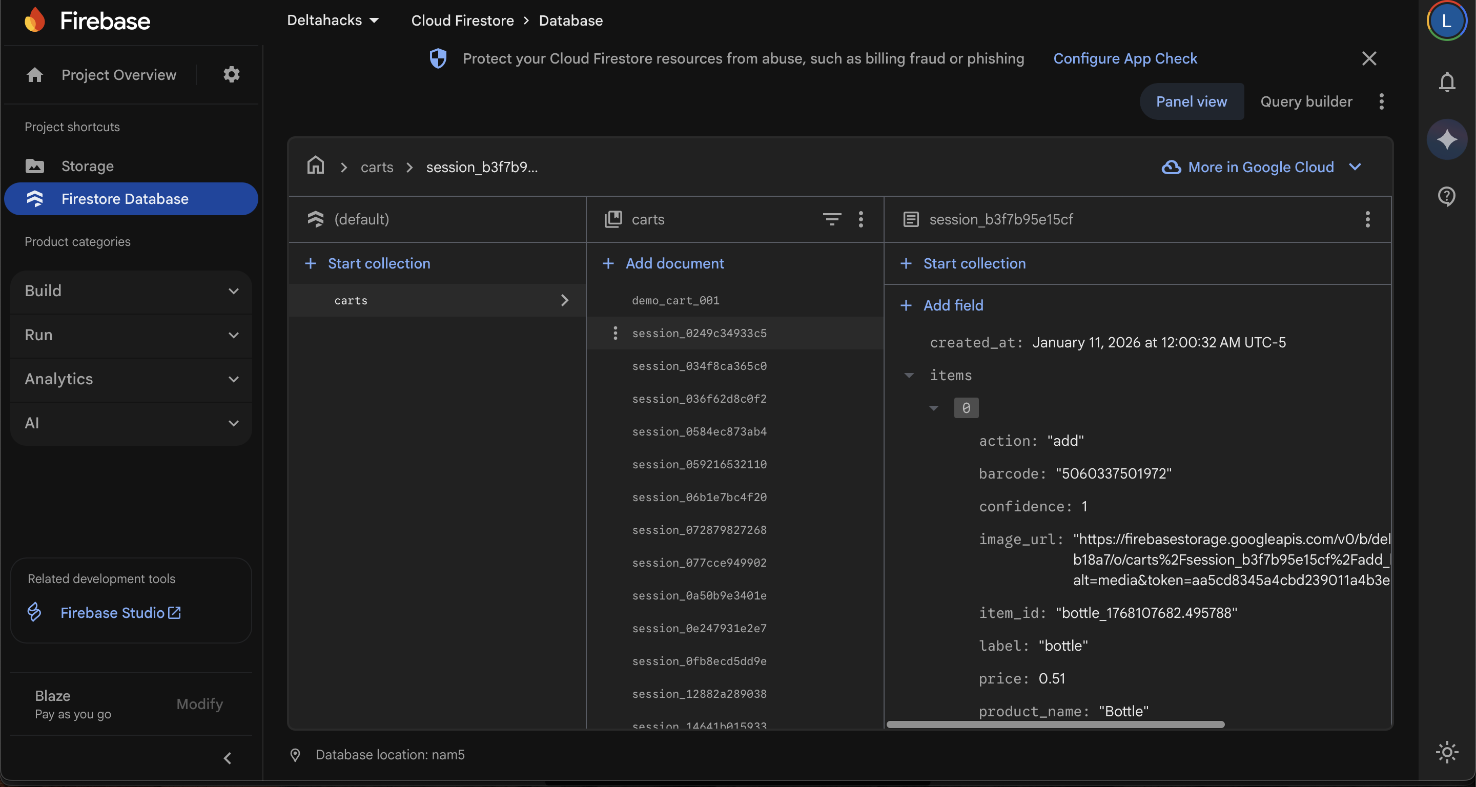Expand More in Google Cloud menu
This screenshot has width=1476, height=787.
(x=1261, y=167)
